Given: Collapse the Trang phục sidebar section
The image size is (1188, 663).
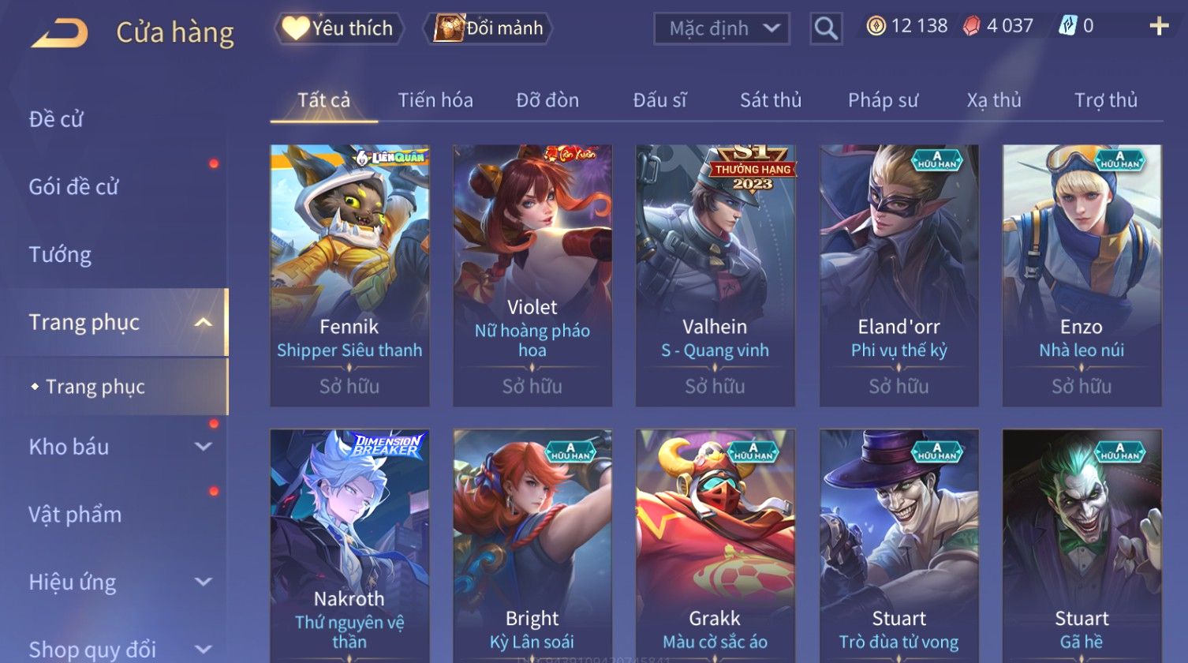Looking at the screenshot, I should click(x=203, y=322).
